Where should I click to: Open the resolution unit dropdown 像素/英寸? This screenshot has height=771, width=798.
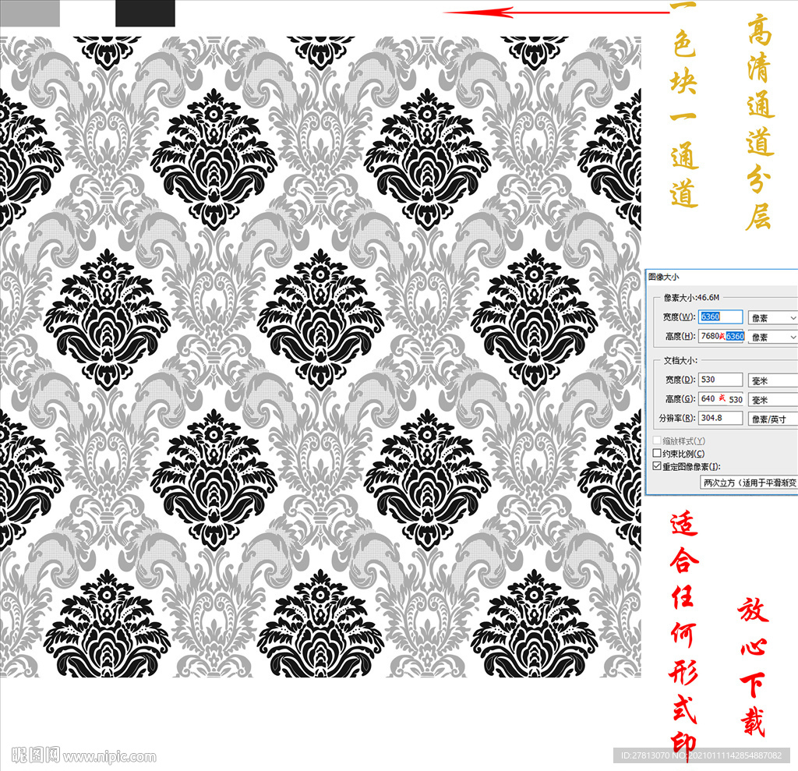click(x=772, y=419)
